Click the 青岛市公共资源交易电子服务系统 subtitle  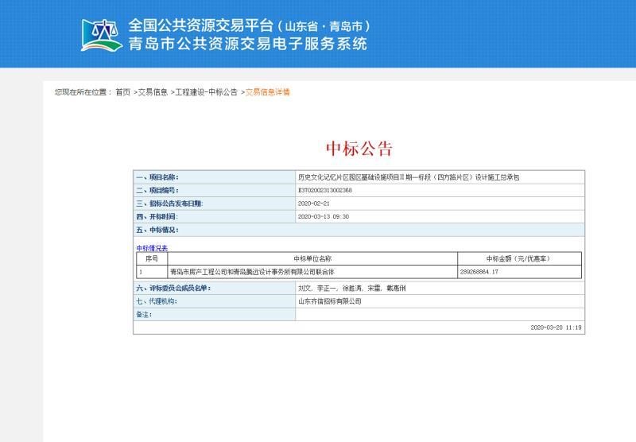[x=248, y=45]
